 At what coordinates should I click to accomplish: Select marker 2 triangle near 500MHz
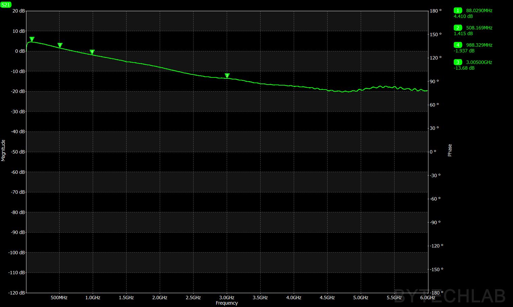(x=60, y=45)
